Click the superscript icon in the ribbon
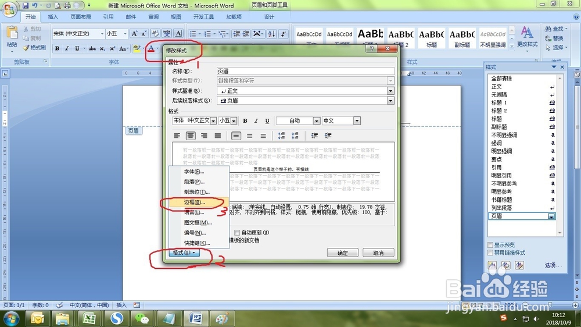This screenshot has width=581, height=327. click(x=112, y=49)
